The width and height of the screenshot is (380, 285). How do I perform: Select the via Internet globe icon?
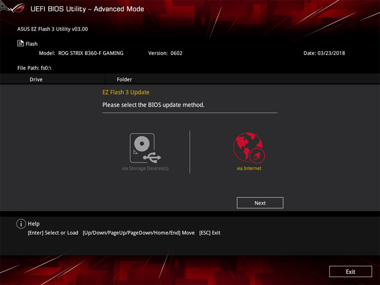[x=249, y=148]
